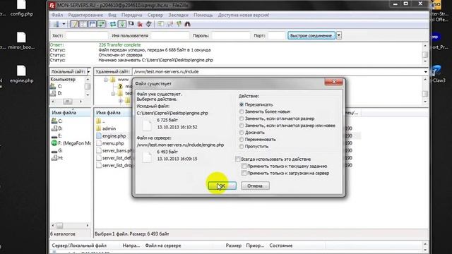Select the Переименовать radio option
The height and width of the screenshot is (254, 452).
click(x=258, y=140)
